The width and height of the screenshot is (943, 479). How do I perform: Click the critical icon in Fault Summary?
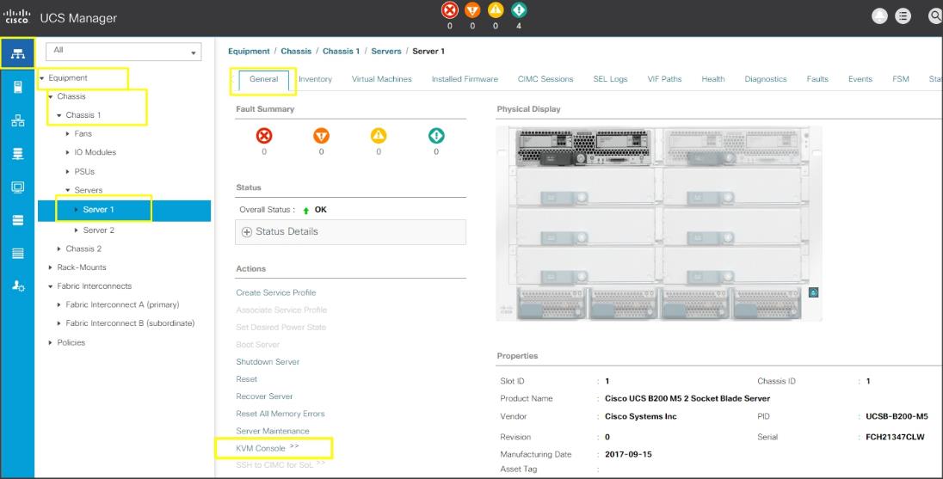264,136
